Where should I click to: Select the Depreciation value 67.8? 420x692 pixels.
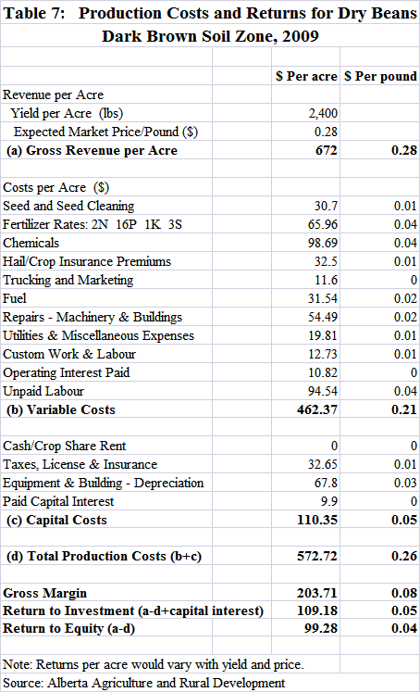pos(326,484)
